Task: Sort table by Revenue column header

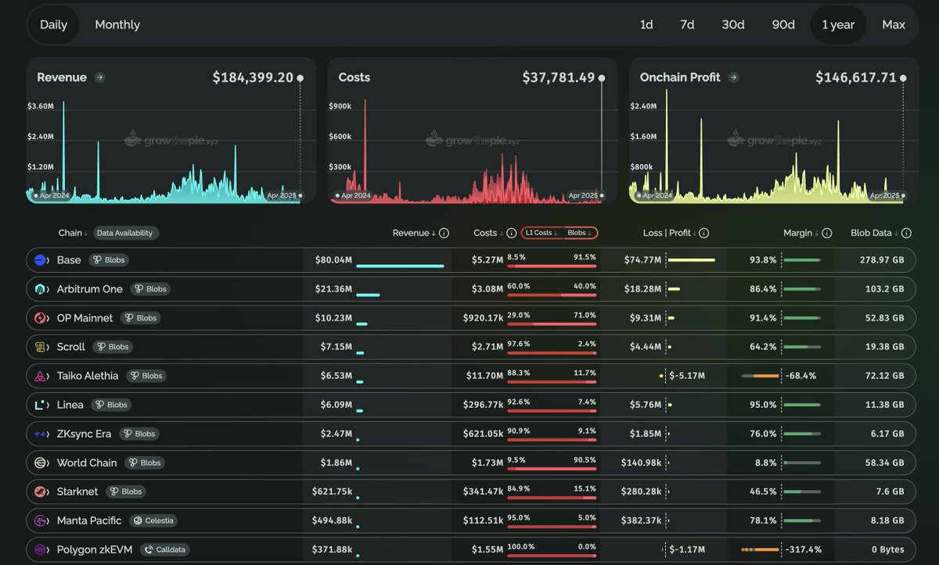Action: (413, 233)
